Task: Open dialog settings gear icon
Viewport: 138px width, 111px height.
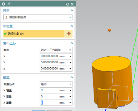Action: [3, 4]
